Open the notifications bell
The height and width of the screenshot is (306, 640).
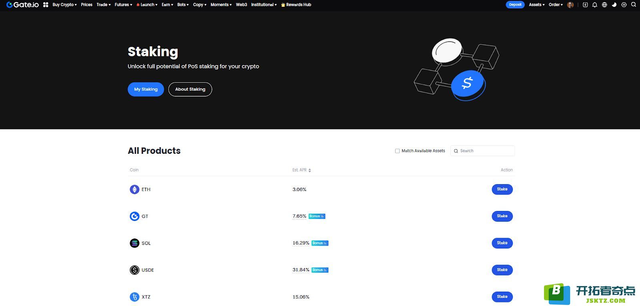tap(595, 5)
